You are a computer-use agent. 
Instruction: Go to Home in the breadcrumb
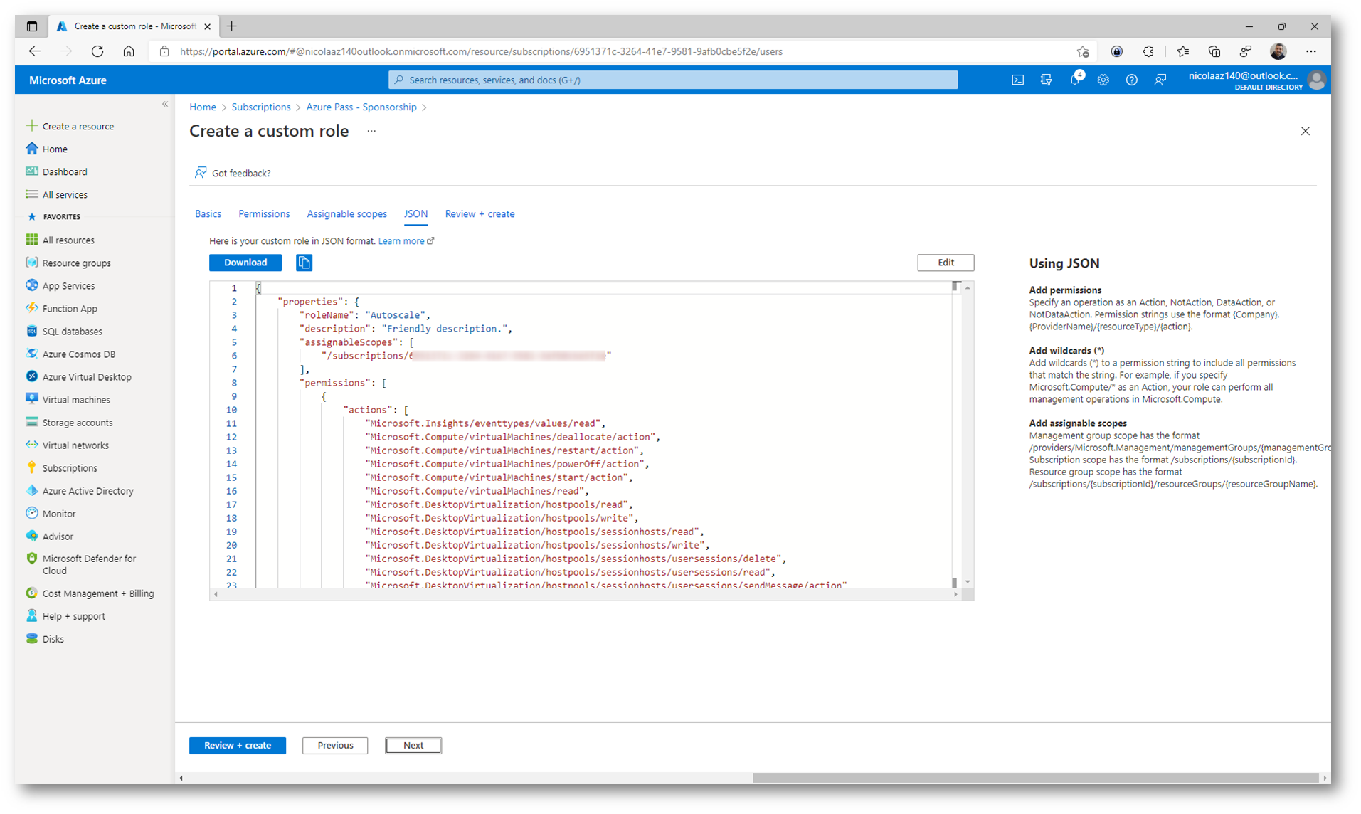pos(202,107)
